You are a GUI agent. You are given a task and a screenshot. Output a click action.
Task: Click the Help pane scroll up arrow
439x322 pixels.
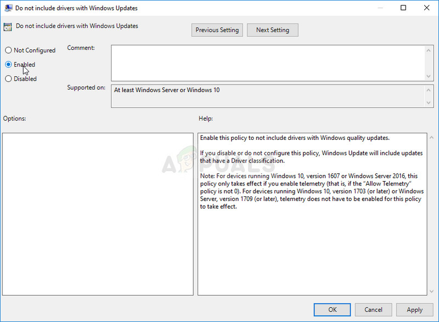431,137
